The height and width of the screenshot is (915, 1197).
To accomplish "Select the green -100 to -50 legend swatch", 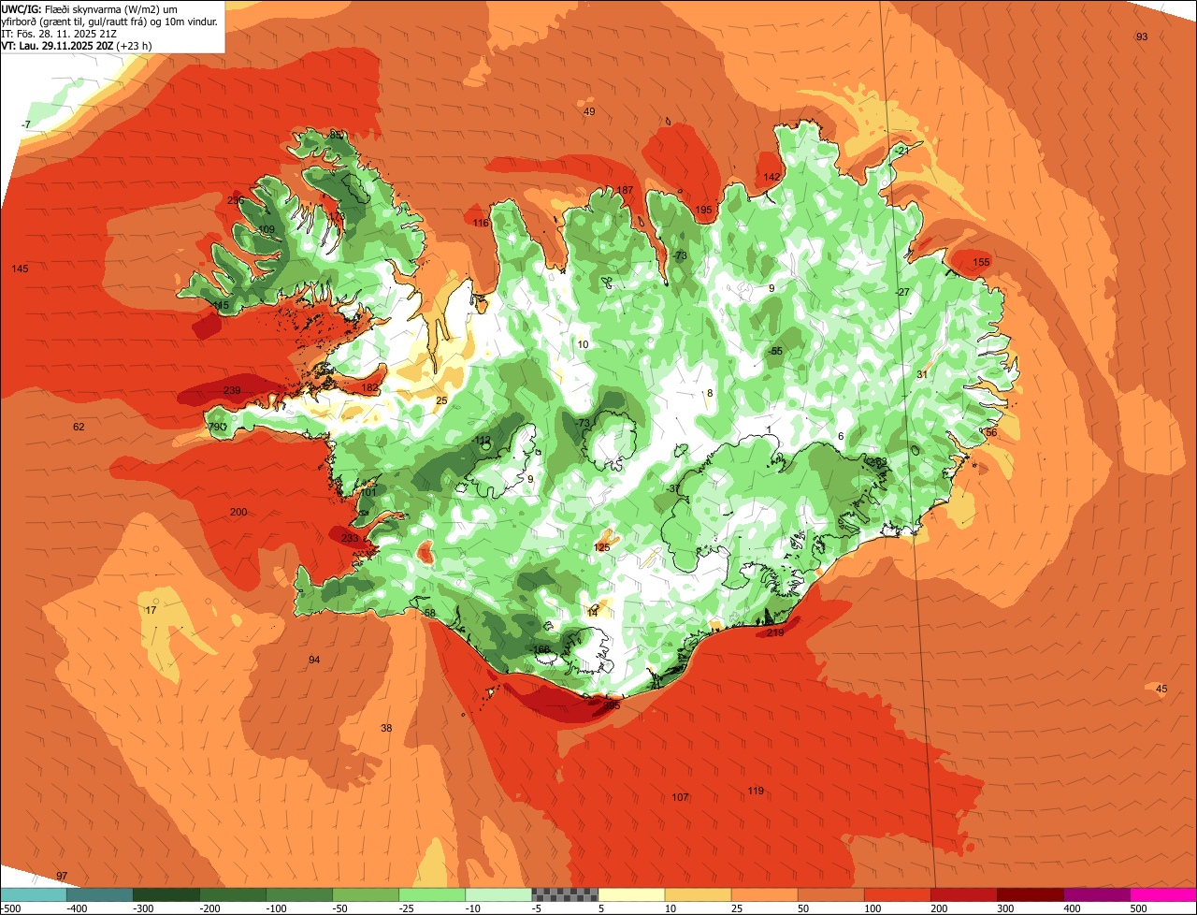I will click(298, 894).
